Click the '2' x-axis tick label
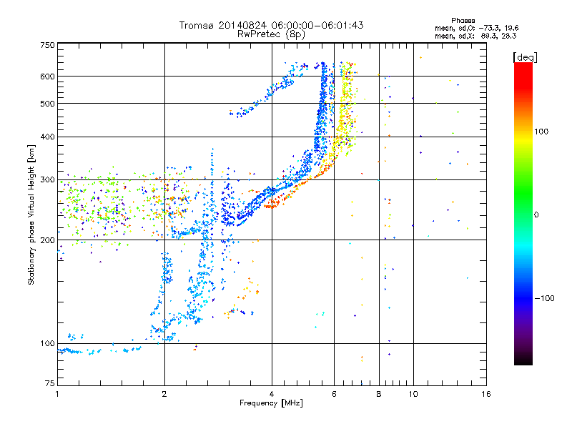The image size is (572, 429). click(164, 394)
